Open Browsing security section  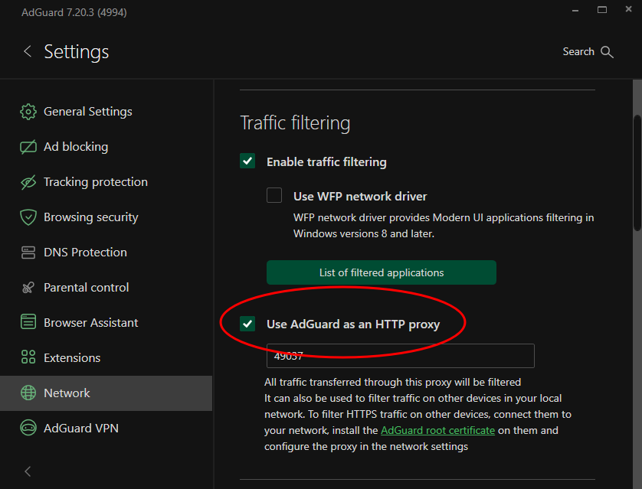click(106, 217)
